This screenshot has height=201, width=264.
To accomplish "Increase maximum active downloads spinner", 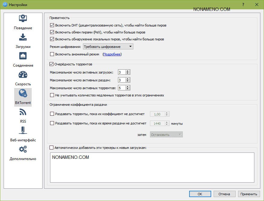I will tap(128, 71).
